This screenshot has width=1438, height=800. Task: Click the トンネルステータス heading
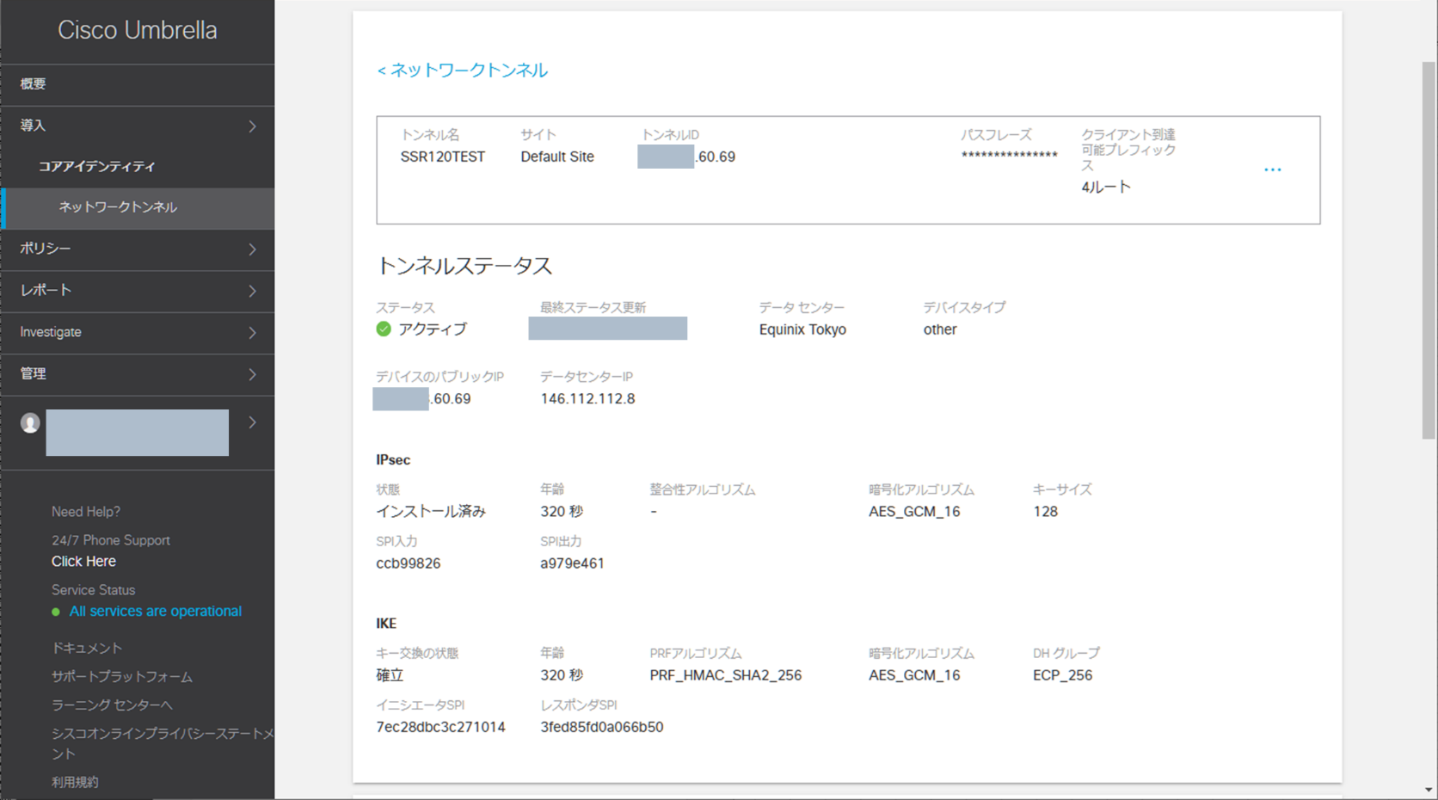(464, 266)
